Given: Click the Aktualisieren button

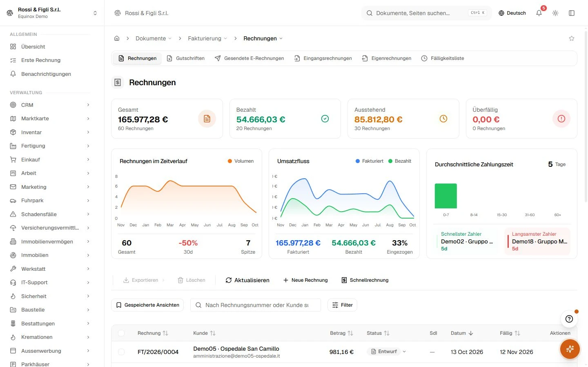Looking at the screenshot, I should point(247,280).
